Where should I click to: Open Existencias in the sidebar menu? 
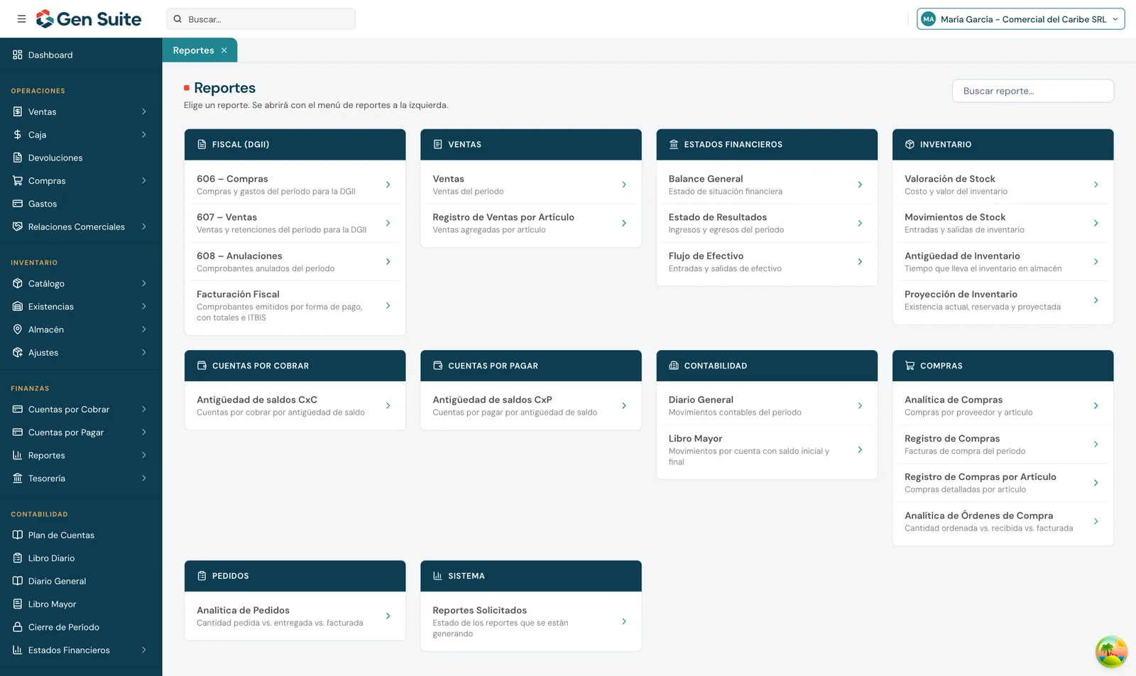81,307
